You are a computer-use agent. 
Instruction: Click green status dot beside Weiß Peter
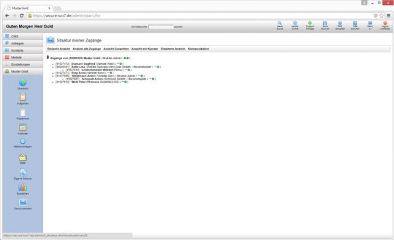[x=126, y=82]
